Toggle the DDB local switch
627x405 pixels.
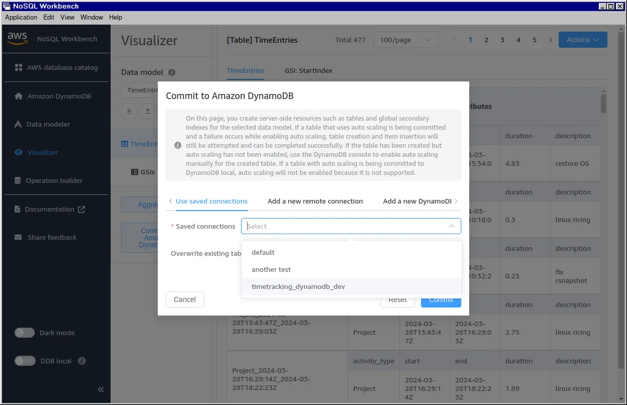(x=25, y=361)
